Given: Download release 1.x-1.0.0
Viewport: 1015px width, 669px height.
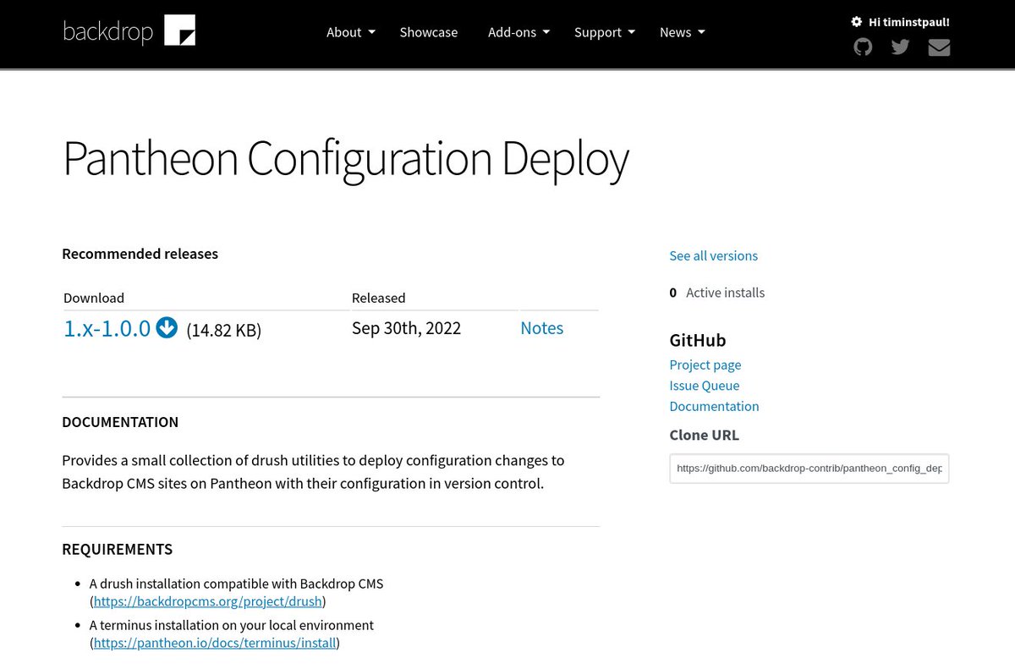Looking at the screenshot, I should point(107,328).
